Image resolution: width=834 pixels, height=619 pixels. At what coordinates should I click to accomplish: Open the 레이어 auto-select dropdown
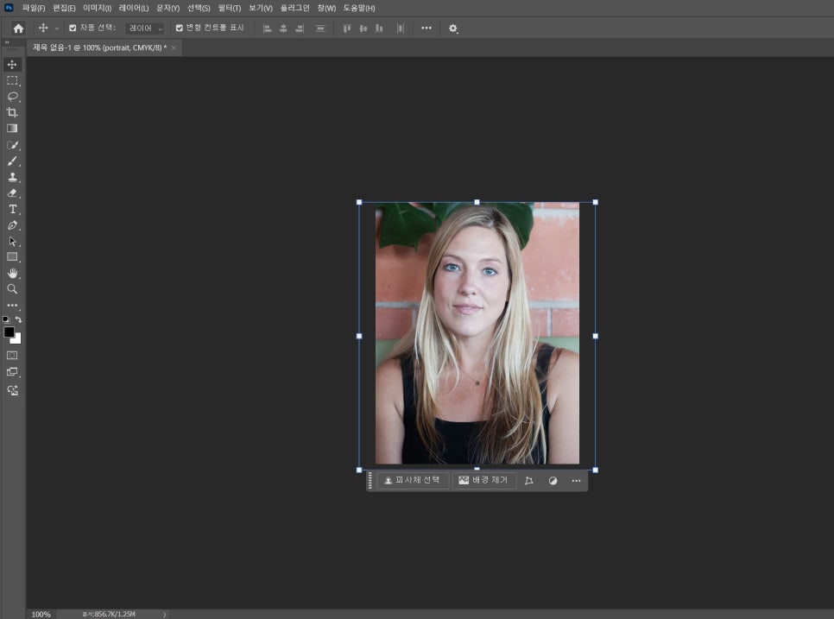coord(145,28)
